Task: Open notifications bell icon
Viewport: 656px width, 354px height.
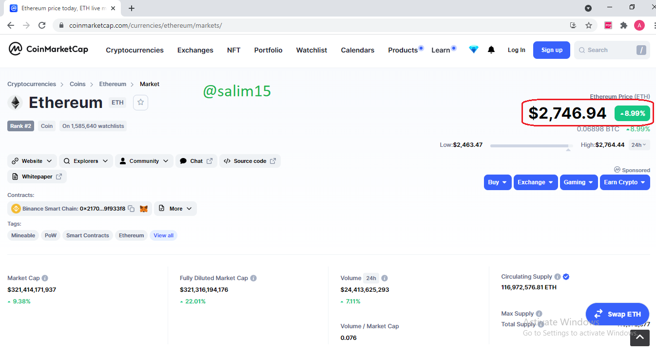Action: click(x=491, y=50)
